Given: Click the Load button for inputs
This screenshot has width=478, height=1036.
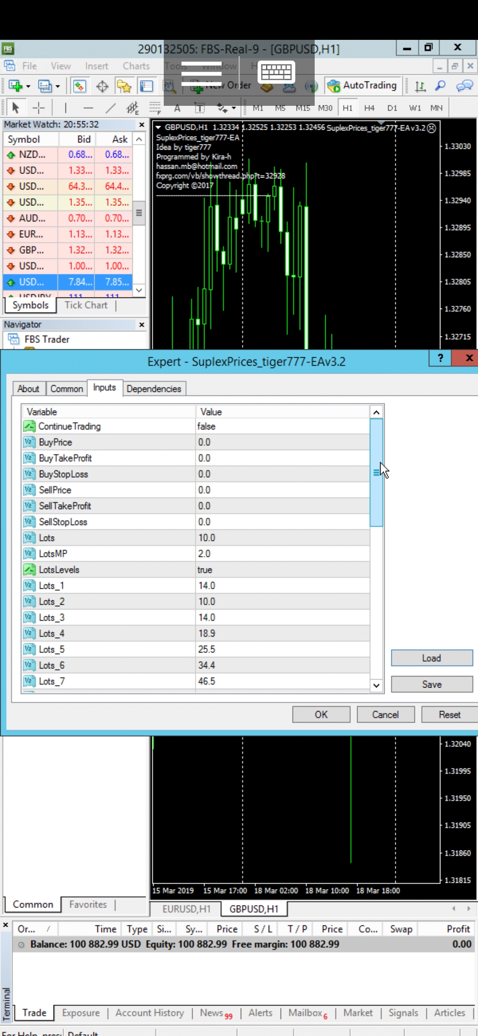Looking at the screenshot, I should click(432, 658).
